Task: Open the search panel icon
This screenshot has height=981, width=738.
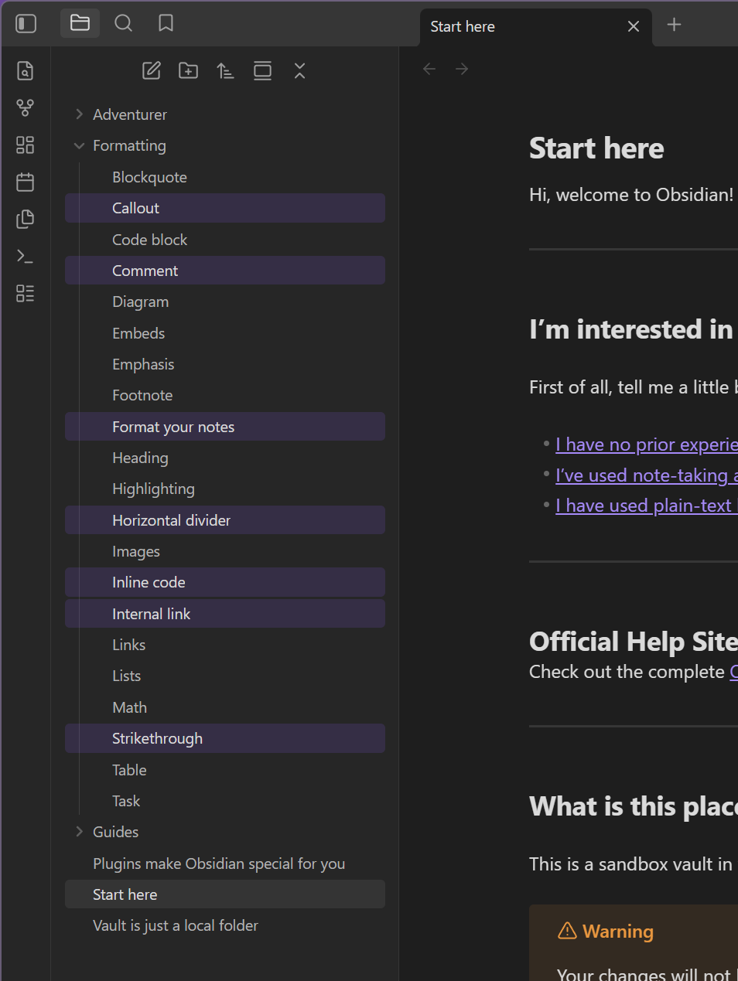Action: point(123,23)
